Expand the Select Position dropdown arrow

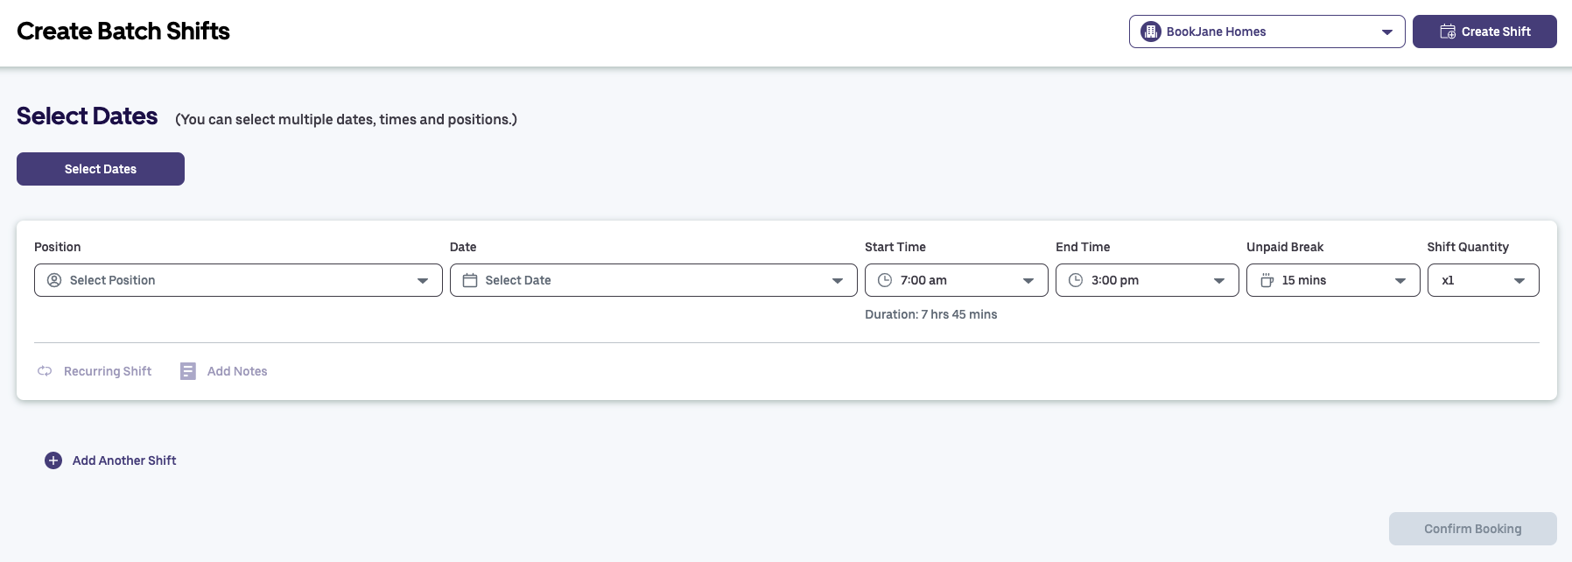point(423,281)
